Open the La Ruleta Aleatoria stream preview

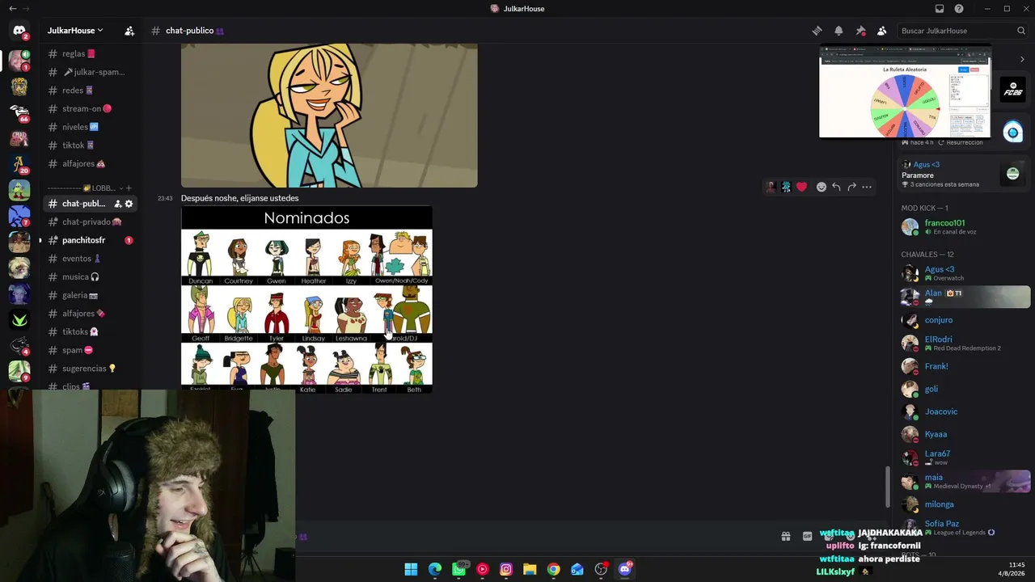(x=905, y=92)
